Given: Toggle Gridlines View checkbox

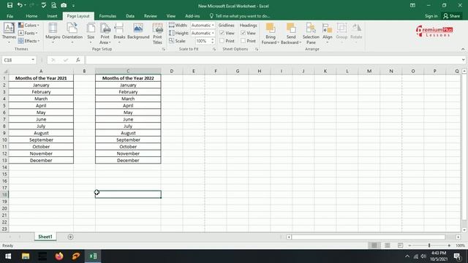Looking at the screenshot, I should pyautogui.click(x=222, y=33).
